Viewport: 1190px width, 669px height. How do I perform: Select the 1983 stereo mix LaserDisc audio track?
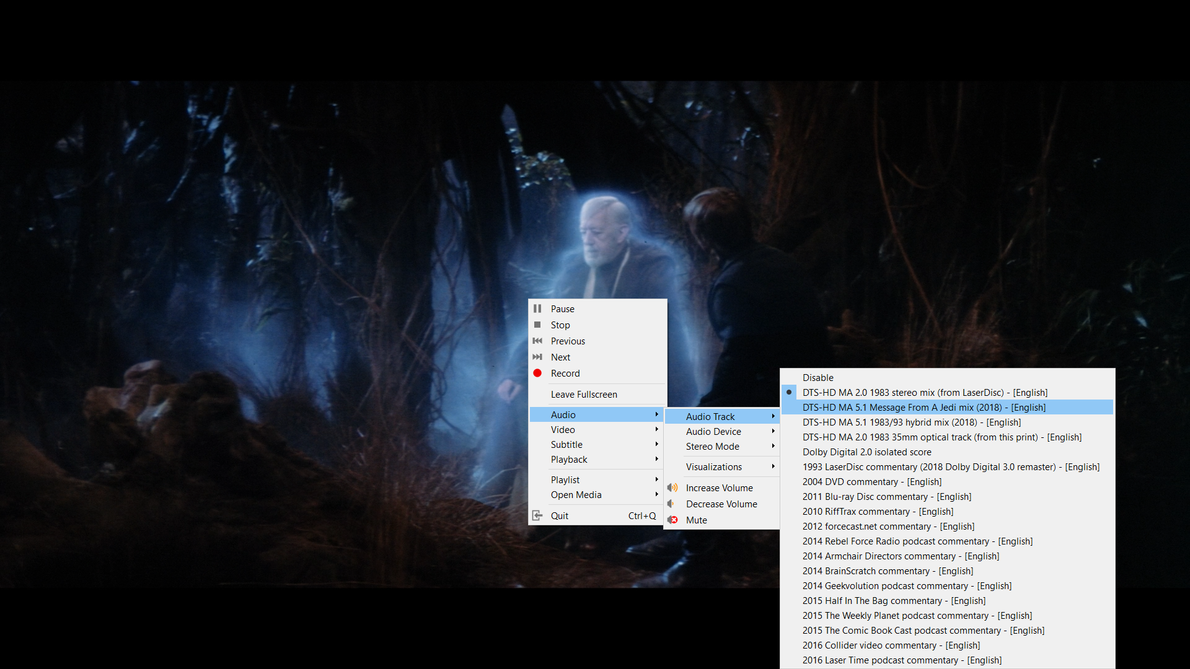point(947,393)
